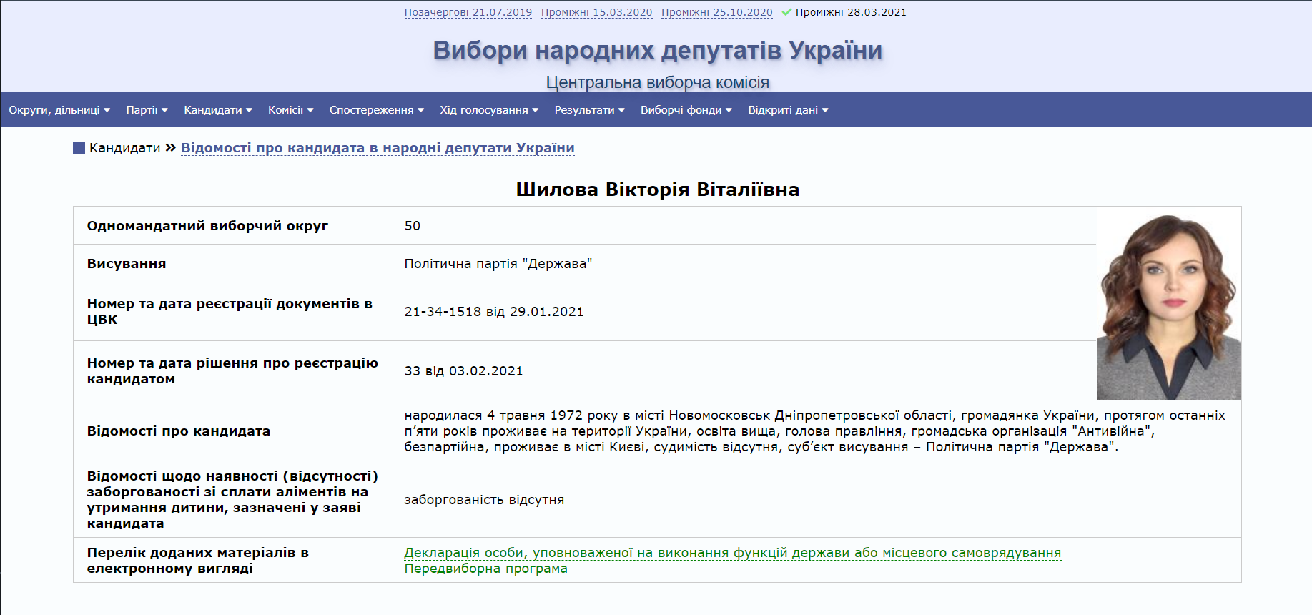Click the green checkmark icon beside 28.03.2021
The width and height of the screenshot is (1312, 615).
[x=786, y=12]
